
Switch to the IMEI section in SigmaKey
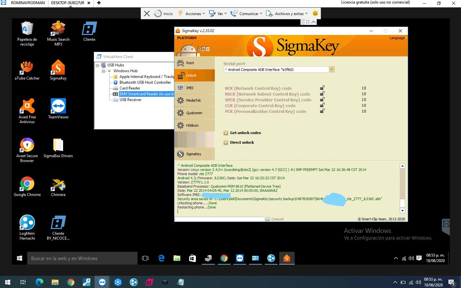[x=195, y=88]
